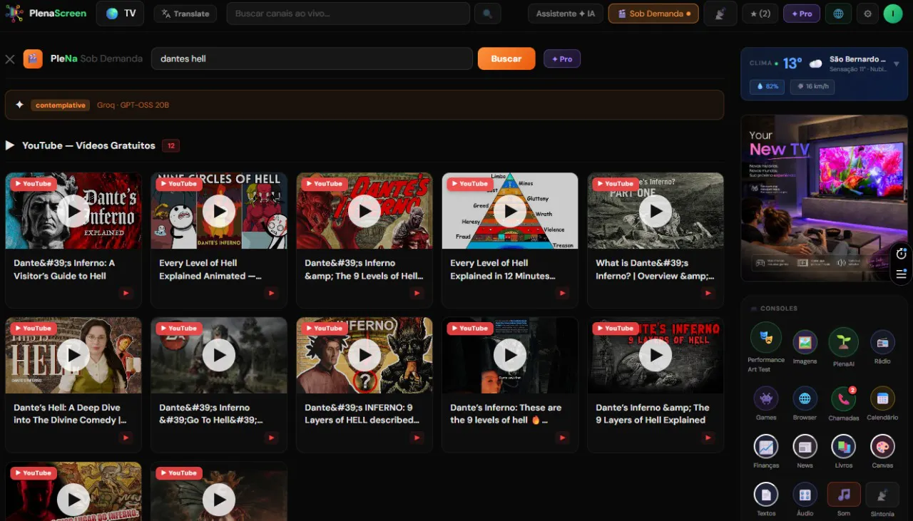The width and height of the screenshot is (913, 521).
Task: Open the Calendário console icon
Action: tap(882, 398)
